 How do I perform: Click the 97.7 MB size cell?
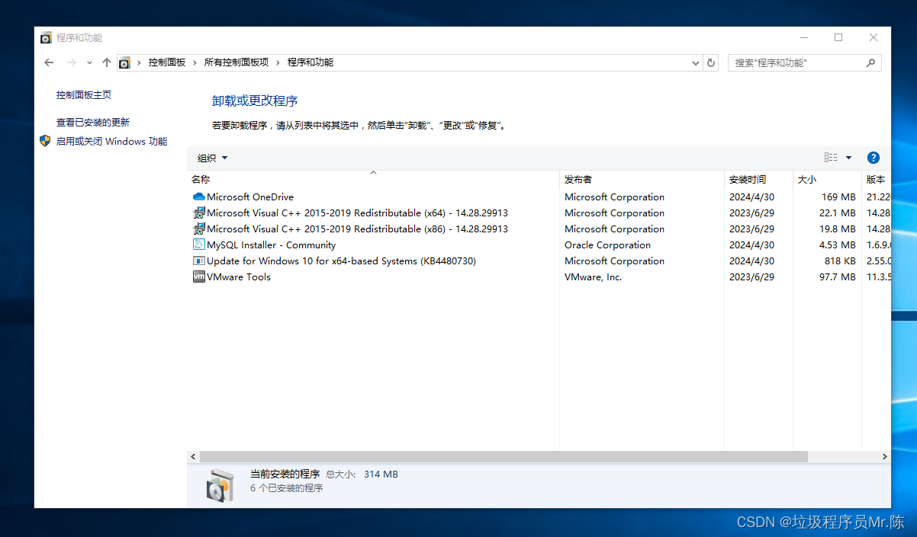click(838, 276)
